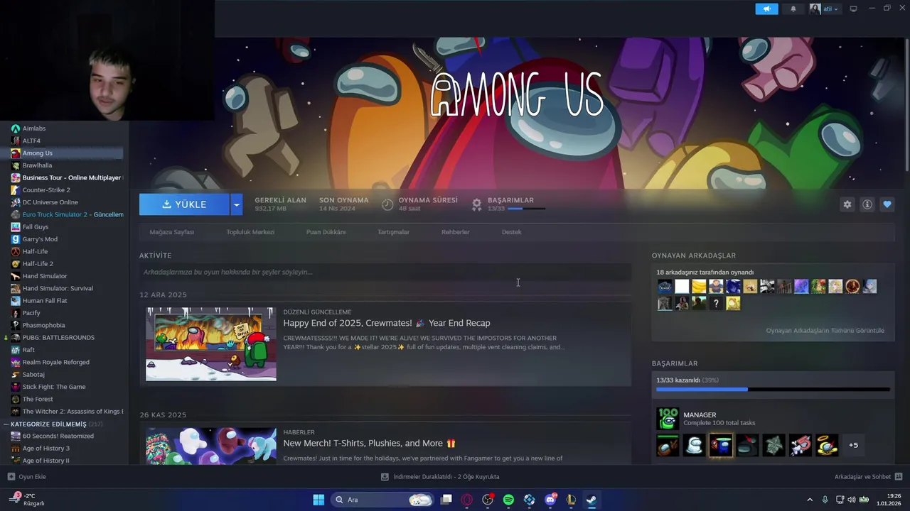
Task: Open highlighted blue crewmate achievement icon
Action: pyautogui.click(x=721, y=445)
